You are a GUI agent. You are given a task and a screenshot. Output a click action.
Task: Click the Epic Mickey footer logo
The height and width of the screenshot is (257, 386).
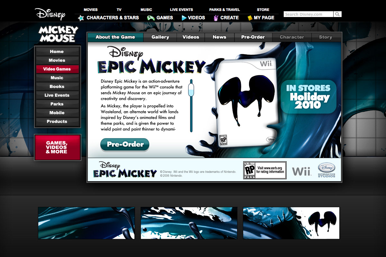(x=125, y=170)
